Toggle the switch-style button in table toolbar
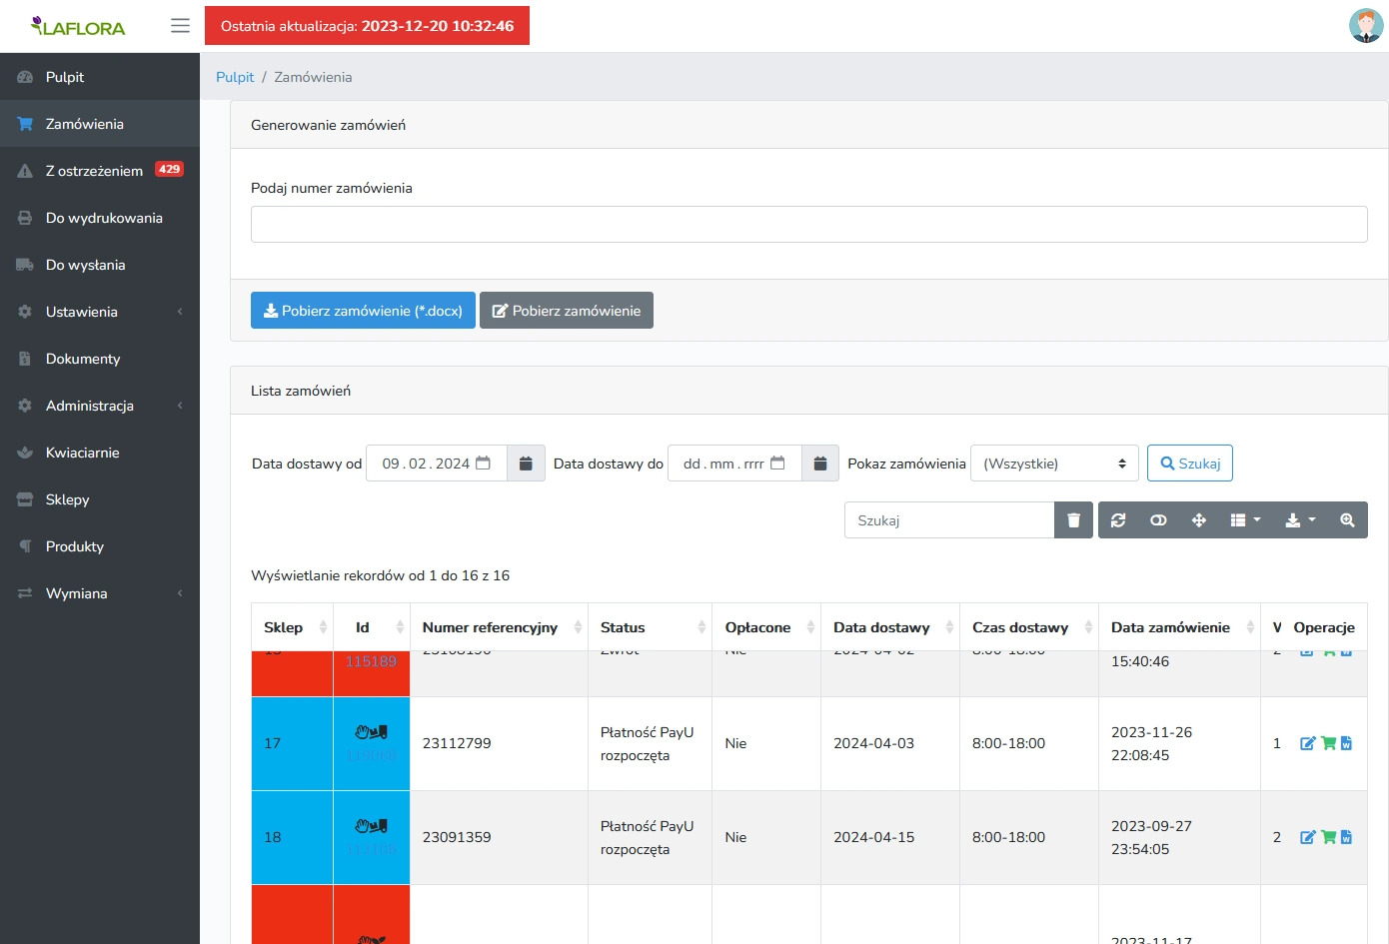1389x944 pixels. pos(1158,520)
